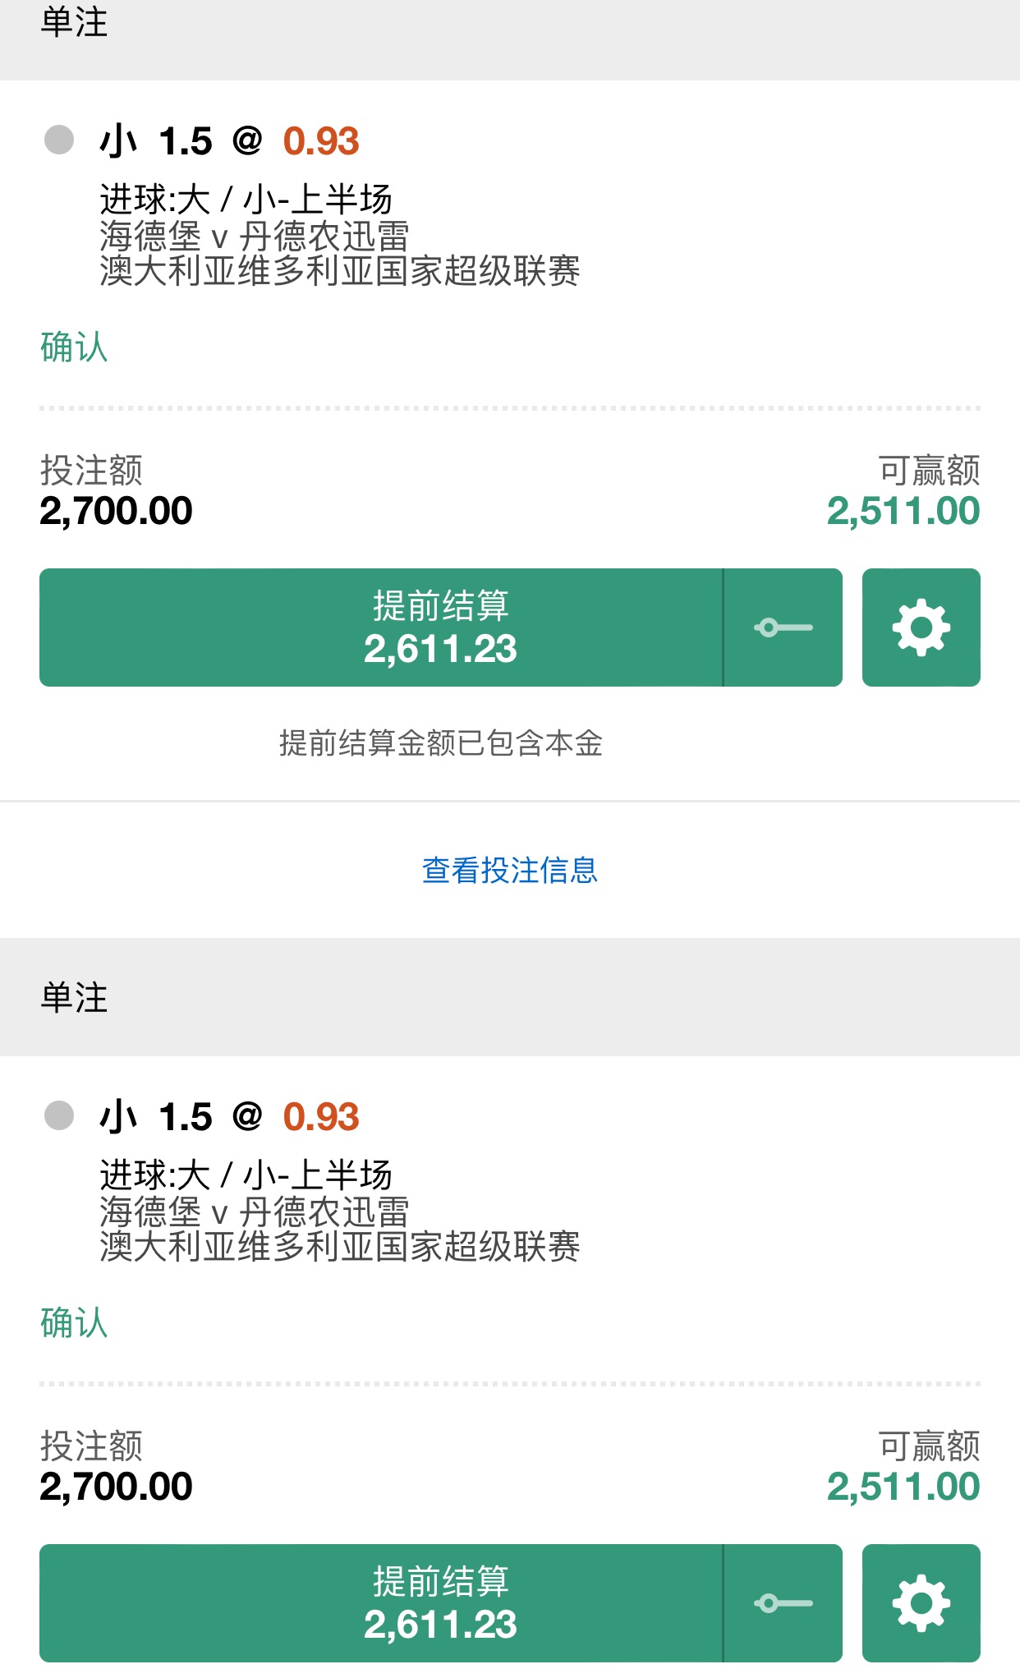1020x1678 pixels.
Task: Open cash-out settings gear on first bet
Action: coord(921,628)
